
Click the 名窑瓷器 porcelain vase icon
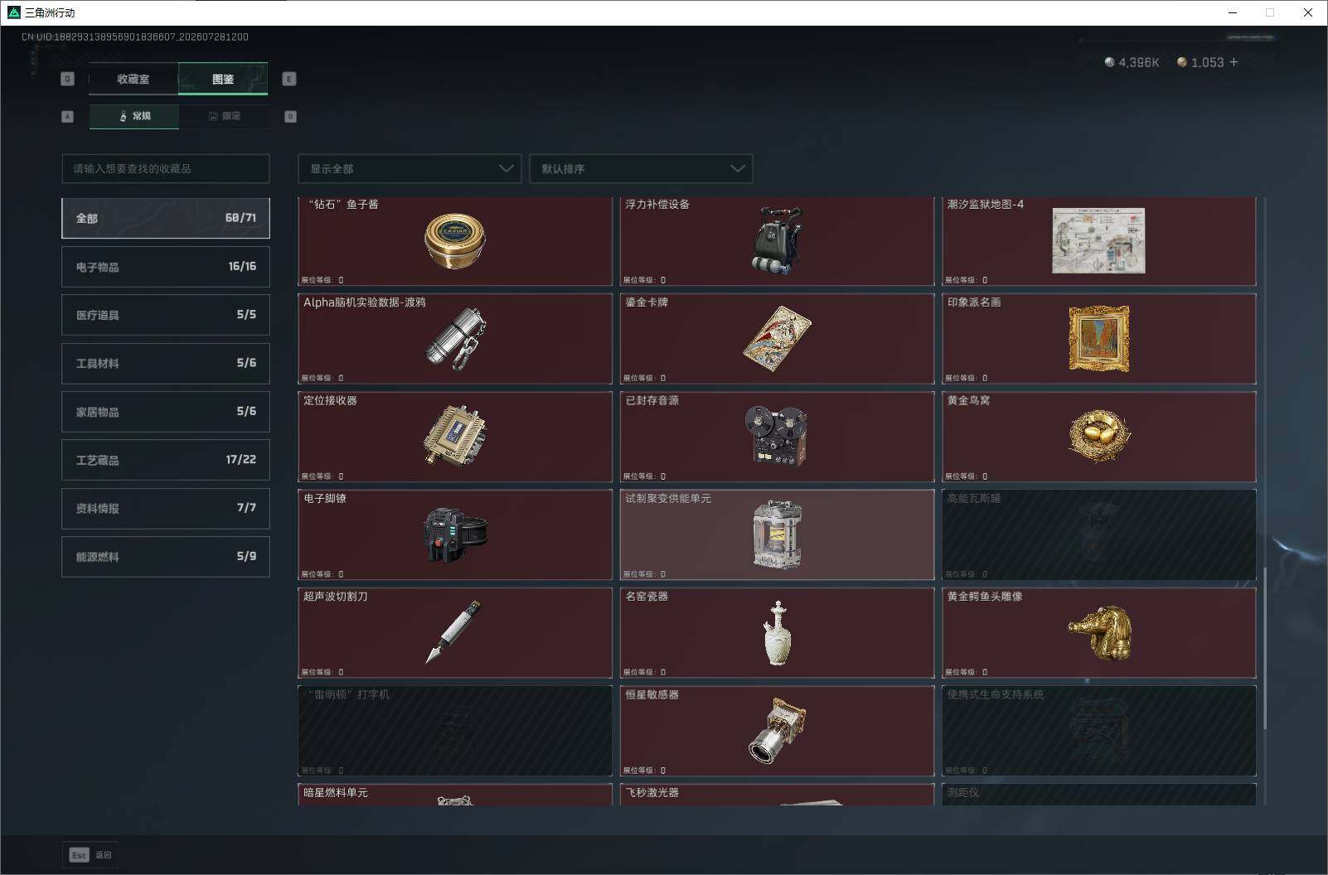(x=777, y=633)
